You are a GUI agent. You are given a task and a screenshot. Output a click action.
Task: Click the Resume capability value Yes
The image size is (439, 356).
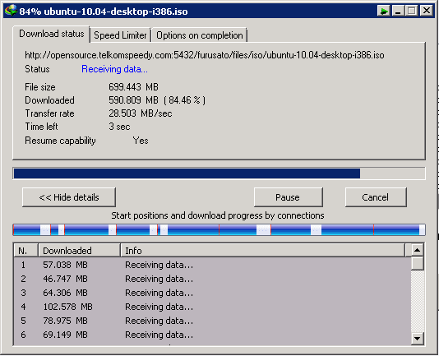141,141
